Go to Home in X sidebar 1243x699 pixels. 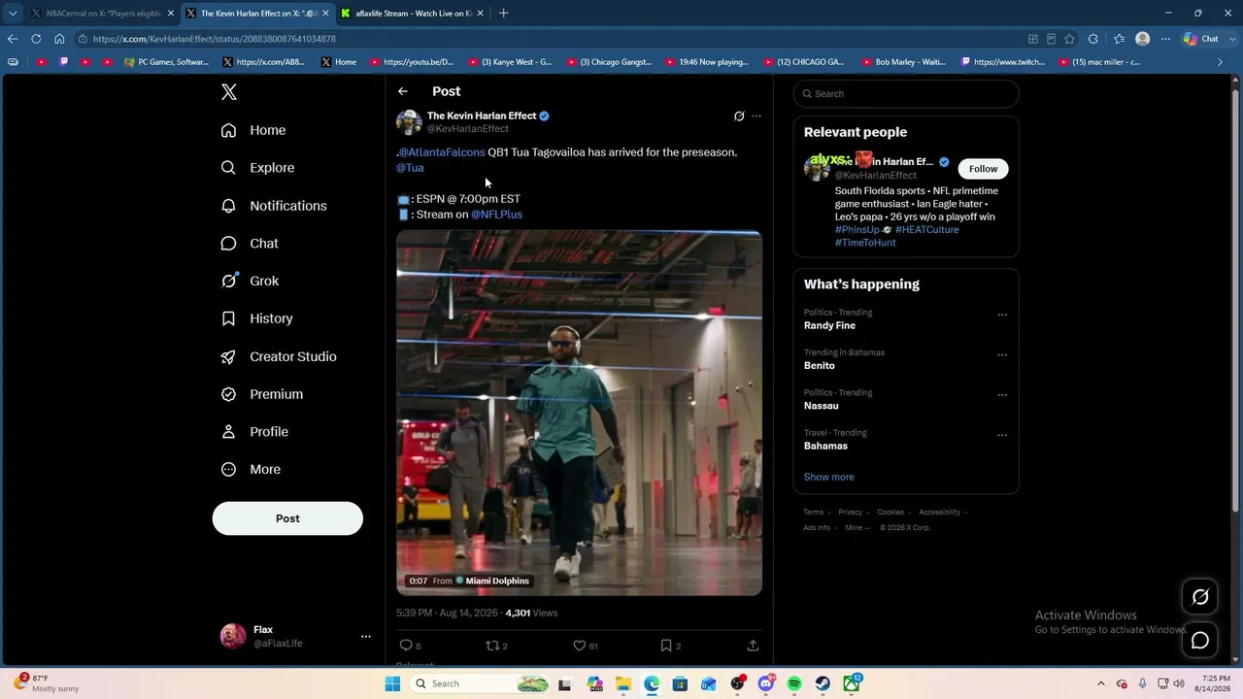point(253,130)
